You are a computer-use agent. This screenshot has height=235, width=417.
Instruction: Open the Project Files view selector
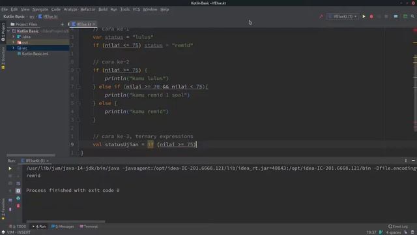24,24
